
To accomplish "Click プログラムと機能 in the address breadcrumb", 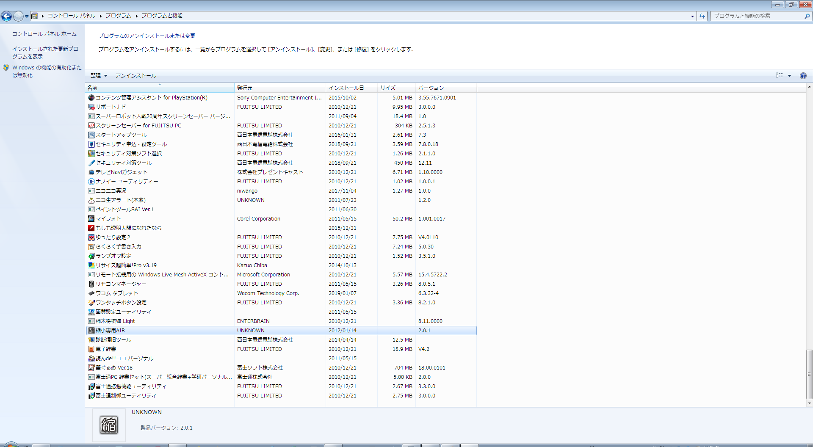I will click(x=162, y=16).
